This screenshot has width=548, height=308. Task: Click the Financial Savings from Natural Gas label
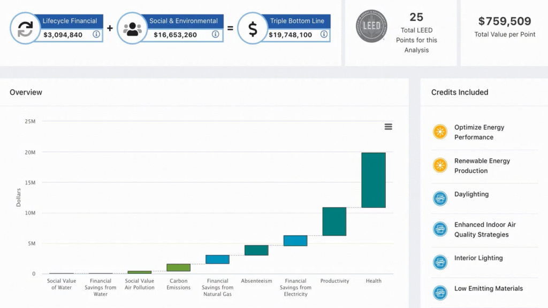217,287
